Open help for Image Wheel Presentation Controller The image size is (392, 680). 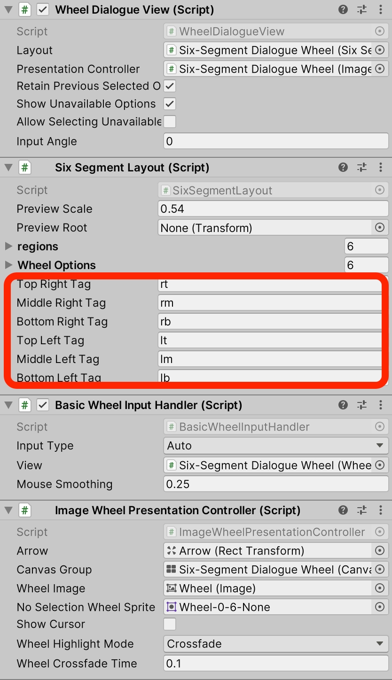pos(343,510)
